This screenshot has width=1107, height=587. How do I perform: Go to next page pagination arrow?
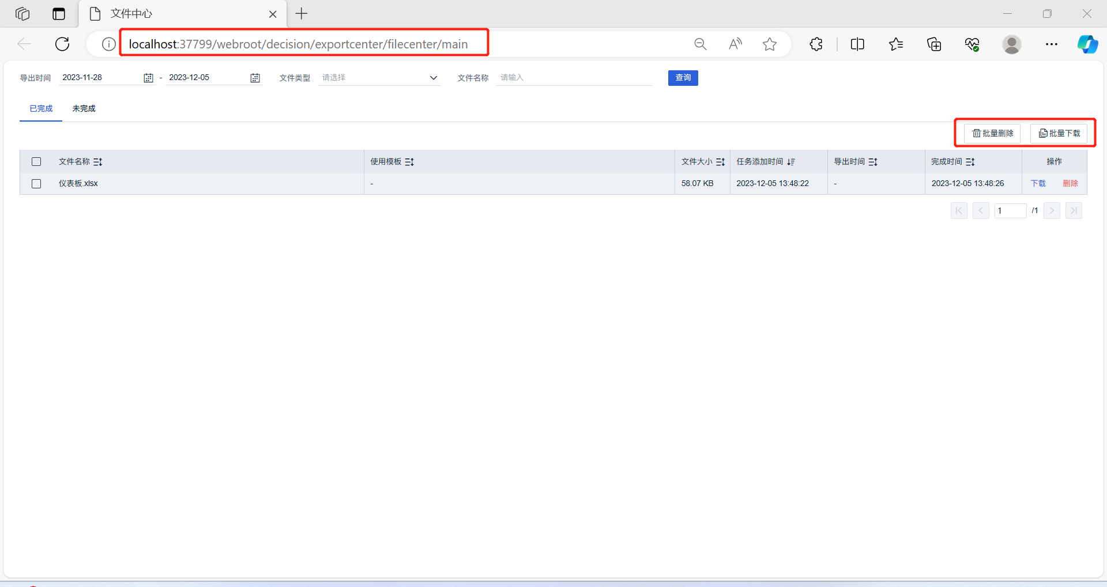(1052, 211)
